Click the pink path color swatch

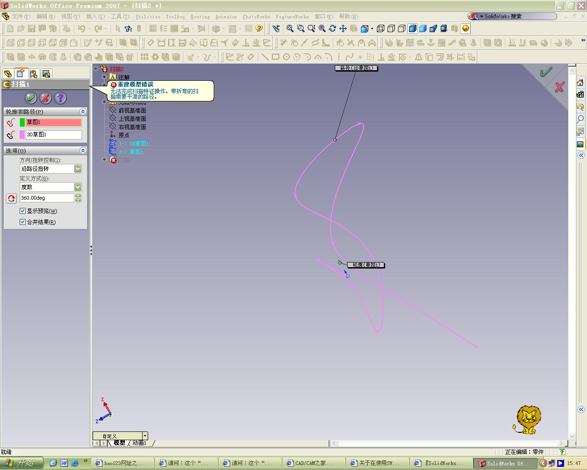click(x=22, y=134)
